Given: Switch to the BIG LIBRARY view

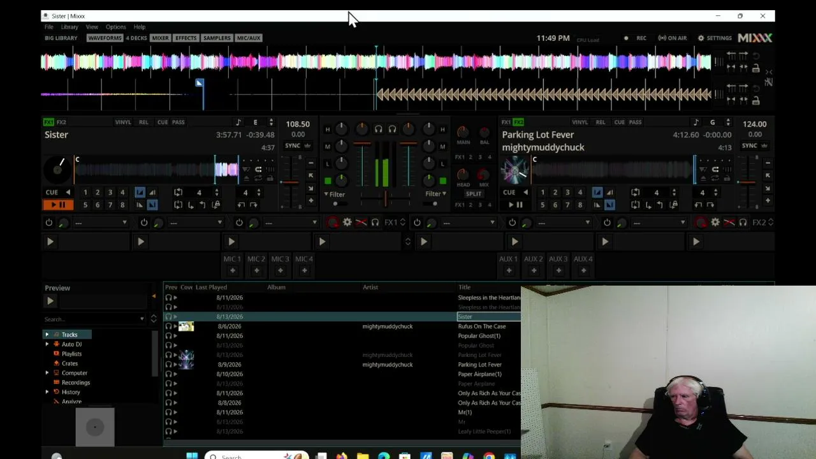Looking at the screenshot, I should click(x=61, y=38).
